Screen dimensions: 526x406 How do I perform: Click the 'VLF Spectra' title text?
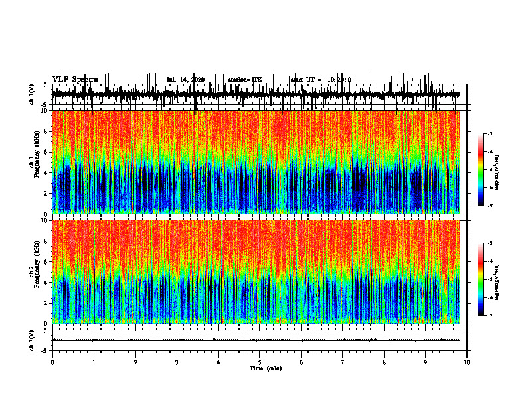75,80
